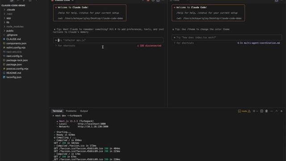
Task: Click the README.md info icon
Action: coord(4,73)
